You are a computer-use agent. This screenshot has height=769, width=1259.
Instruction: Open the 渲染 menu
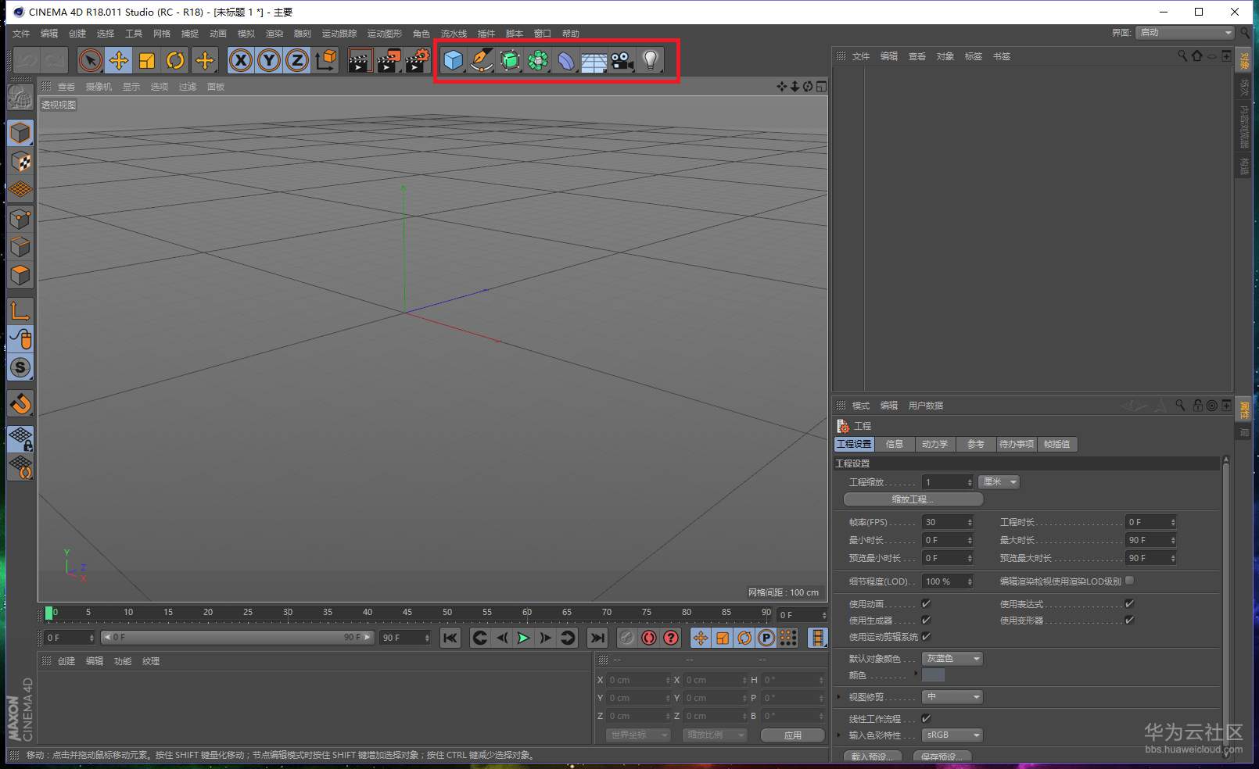click(274, 34)
